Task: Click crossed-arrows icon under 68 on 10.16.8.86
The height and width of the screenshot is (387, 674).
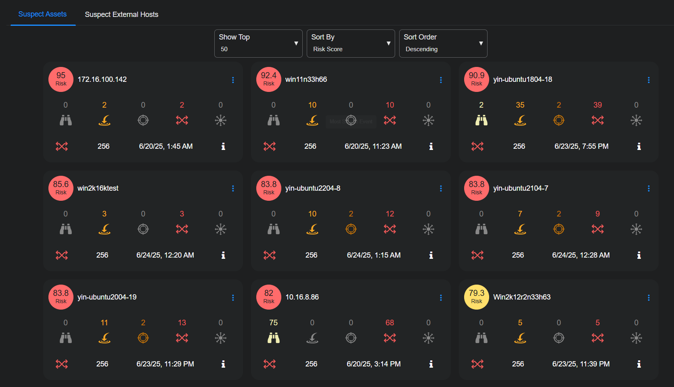Action: (389, 338)
